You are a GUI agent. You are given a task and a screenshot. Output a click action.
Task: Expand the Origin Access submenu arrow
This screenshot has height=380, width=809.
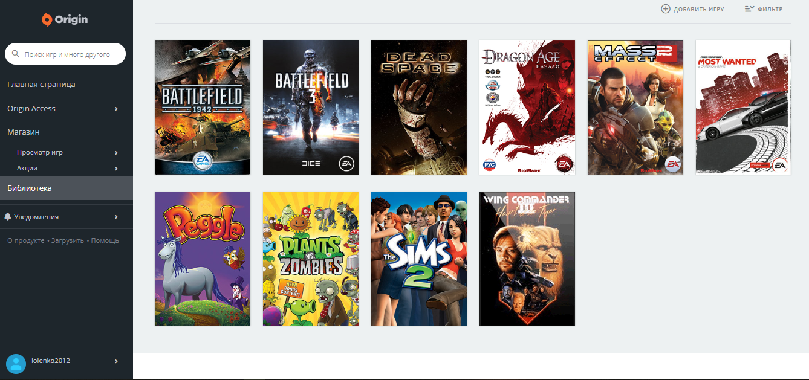116,109
